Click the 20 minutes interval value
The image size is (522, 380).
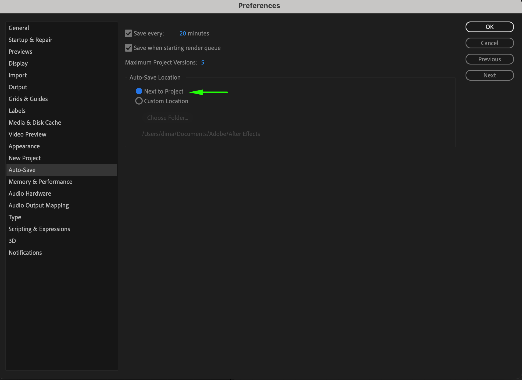tap(183, 33)
